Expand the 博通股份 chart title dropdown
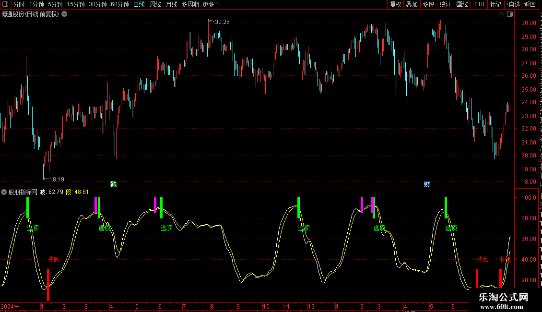The height and width of the screenshot is (312, 542). tap(64, 14)
